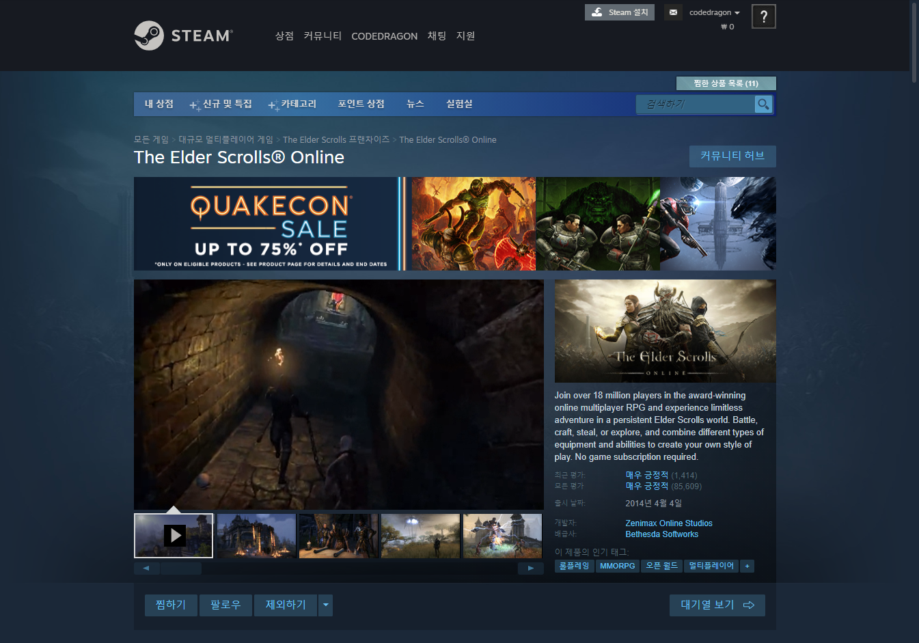
Task: Click the 롤플레잉 tag
Action: [574, 566]
